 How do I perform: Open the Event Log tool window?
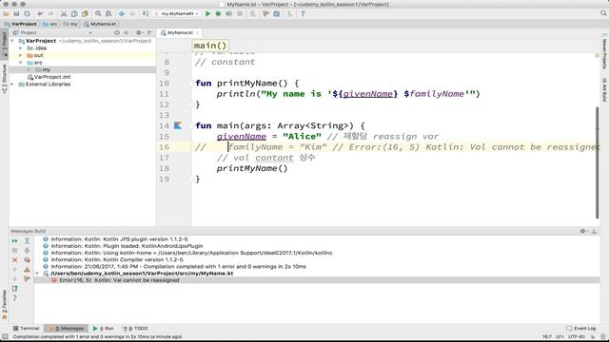581,329
